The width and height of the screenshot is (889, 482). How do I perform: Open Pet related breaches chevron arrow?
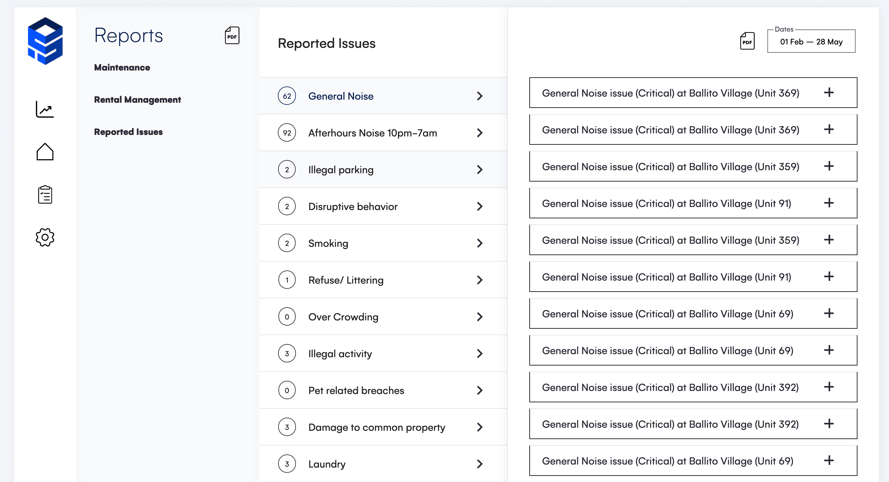tap(479, 390)
